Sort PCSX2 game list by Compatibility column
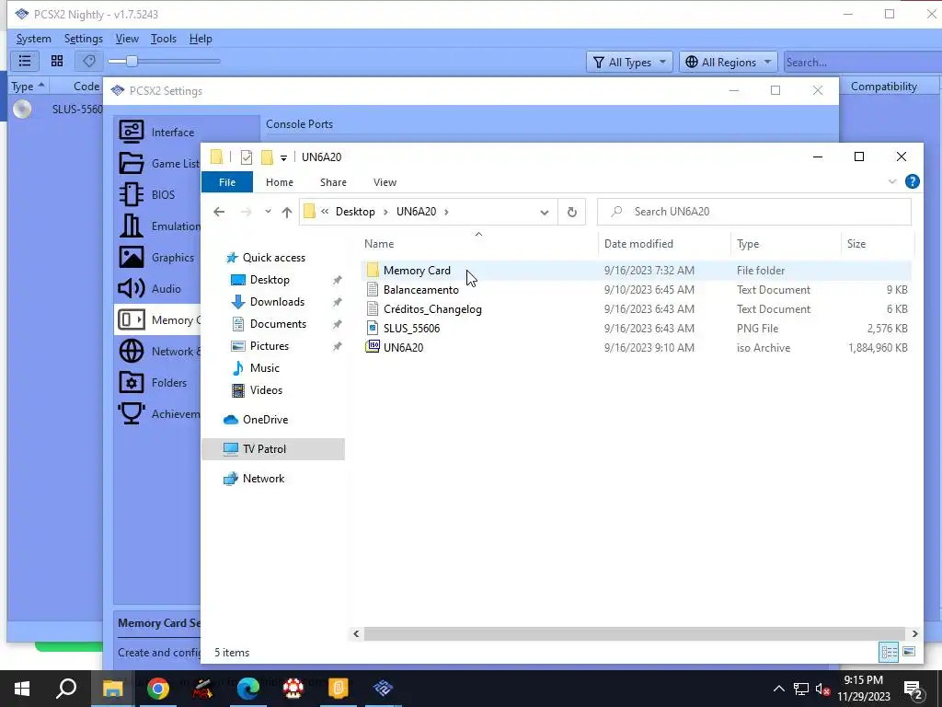This screenshot has width=942, height=707. coord(884,86)
